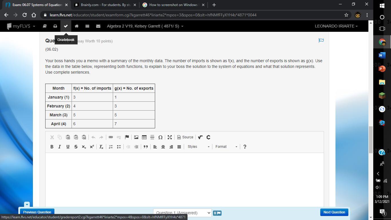Toggle Source view in the editor
Screen dimensions: 391x220
185,137
